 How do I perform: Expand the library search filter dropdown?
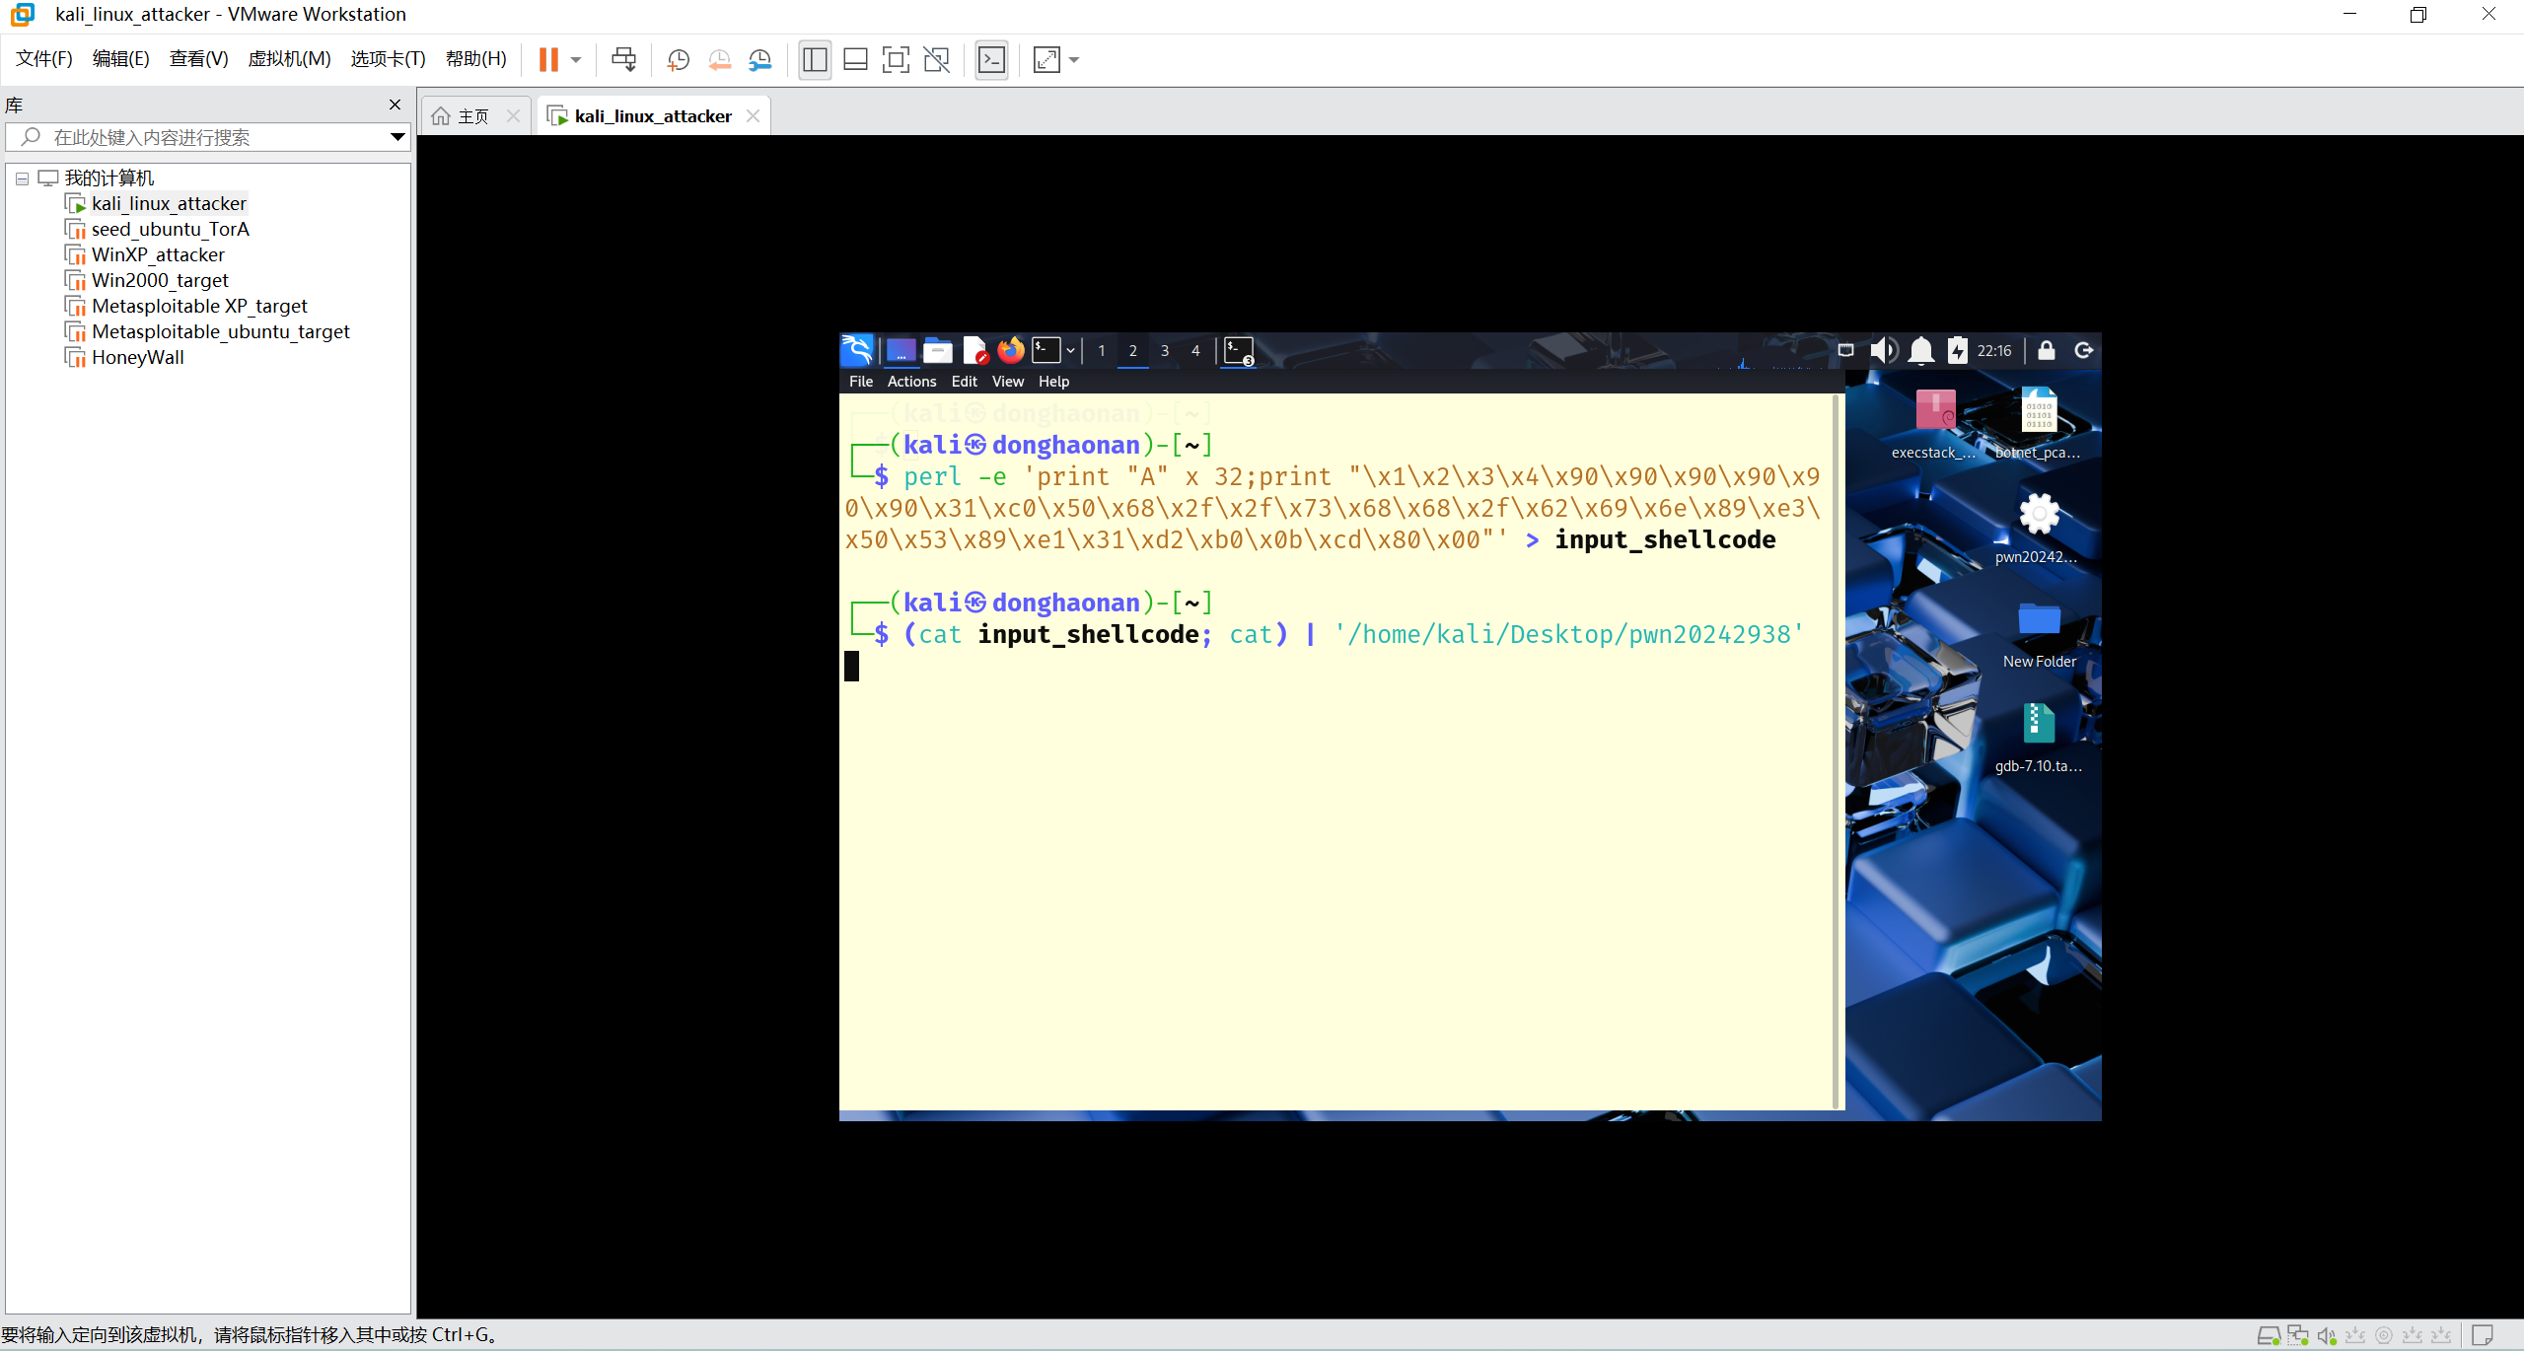tap(397, 137)
